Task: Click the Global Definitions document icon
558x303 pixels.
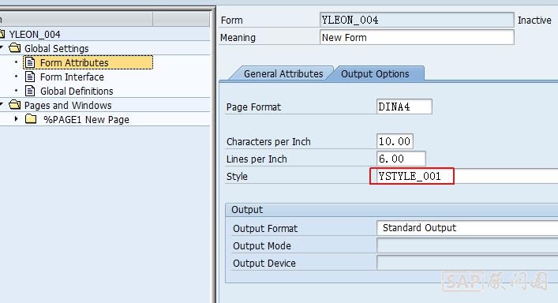Action: (30, 91)
